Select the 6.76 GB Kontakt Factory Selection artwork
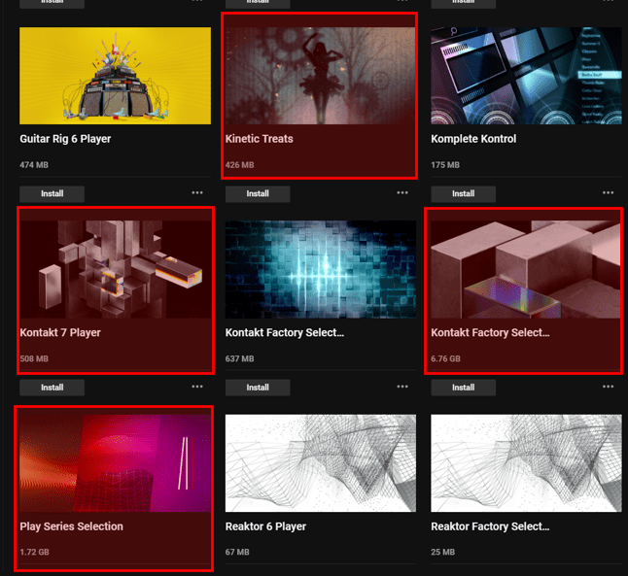Image resolution: width=628 pixels, height=576 pixels. 526,269
